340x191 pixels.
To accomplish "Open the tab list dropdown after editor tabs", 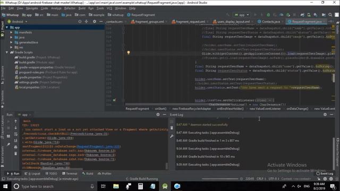I will [331, 22].
